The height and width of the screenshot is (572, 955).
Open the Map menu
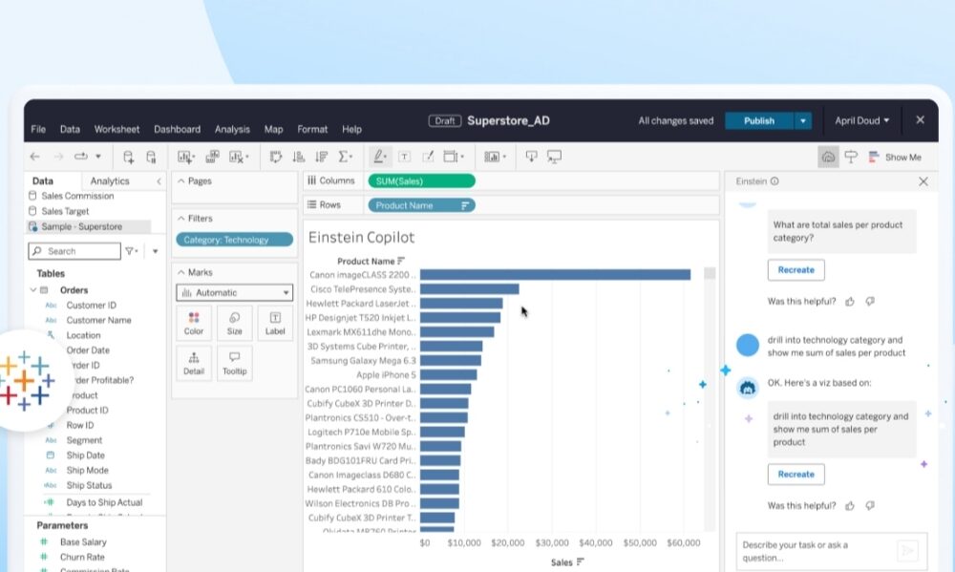point(273,129)
